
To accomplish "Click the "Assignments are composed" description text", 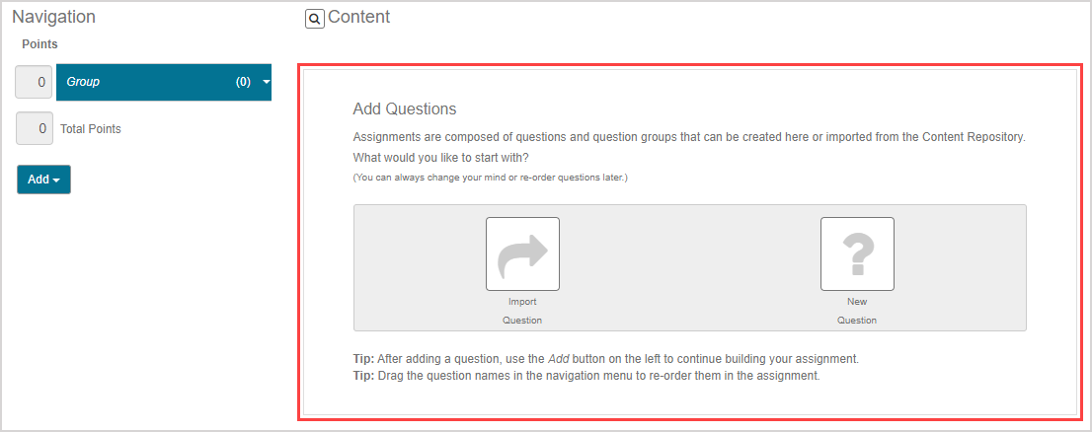I will click(689, 137).
